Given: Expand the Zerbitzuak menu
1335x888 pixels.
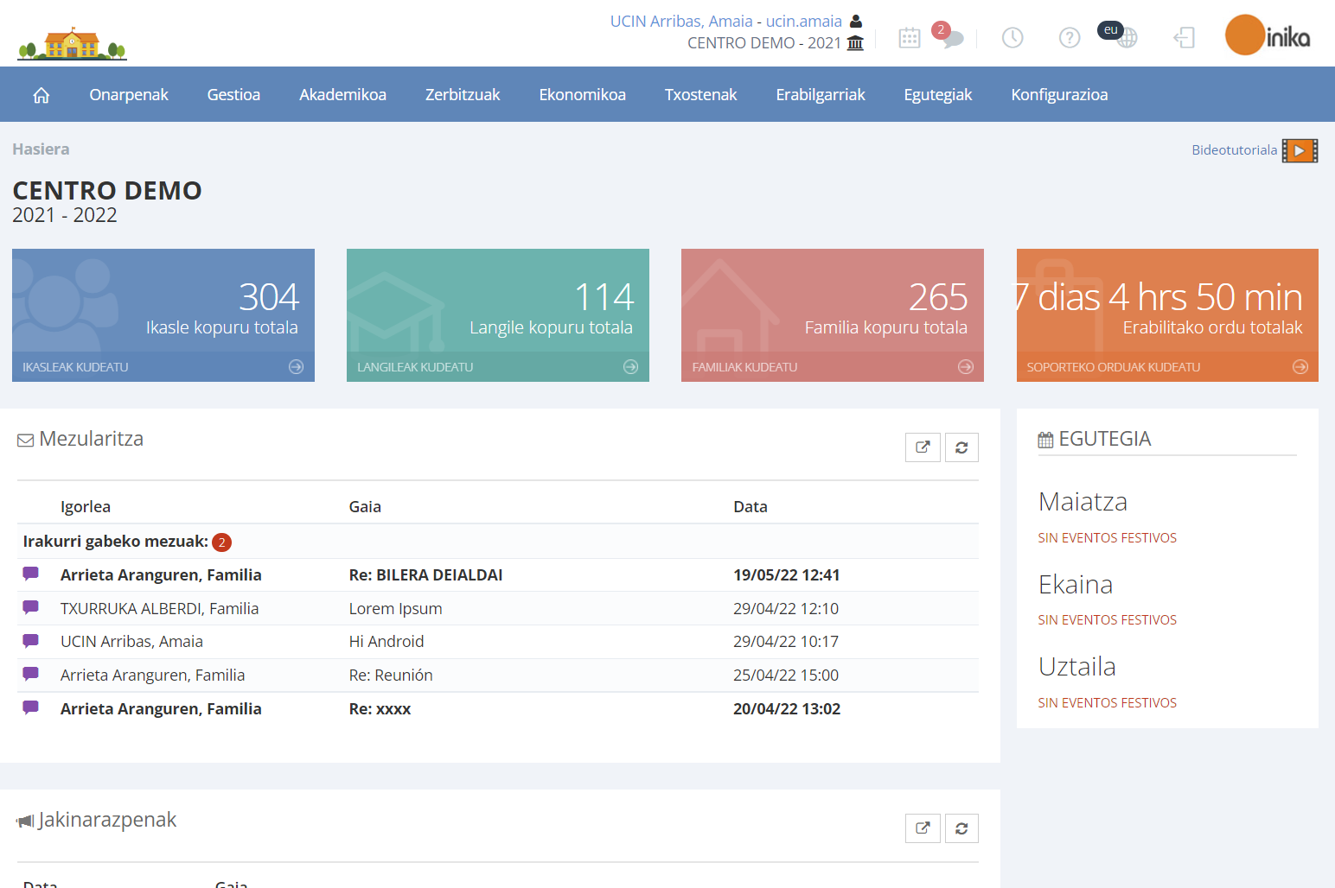Looking at the screenshot, I should (x=463, y=95).
